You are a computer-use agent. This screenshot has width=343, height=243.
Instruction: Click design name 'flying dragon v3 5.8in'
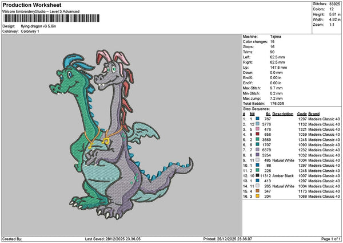tap(38, 26)
